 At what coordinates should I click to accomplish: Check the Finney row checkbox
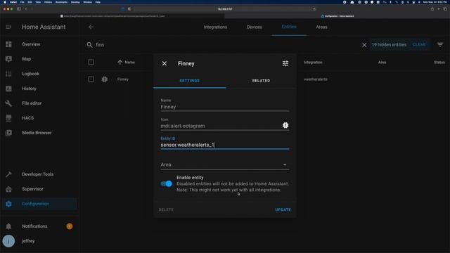tap(91, 79)
